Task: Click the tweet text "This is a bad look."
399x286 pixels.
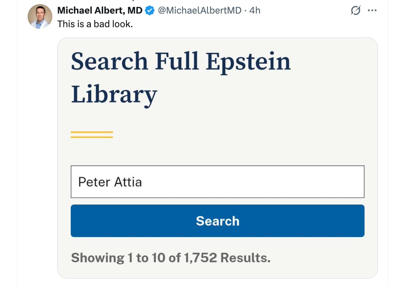Action: 95,24
